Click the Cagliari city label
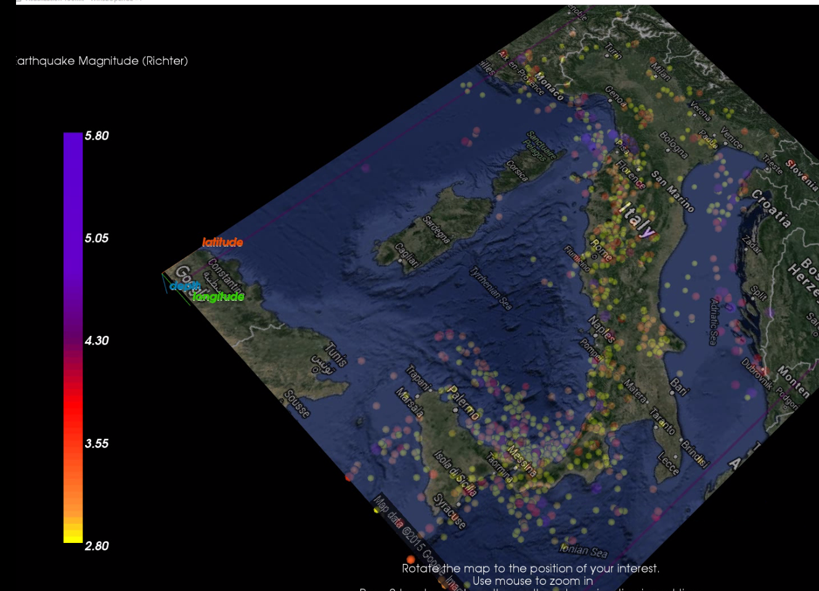The image size is (819, 591). (406, 254)
